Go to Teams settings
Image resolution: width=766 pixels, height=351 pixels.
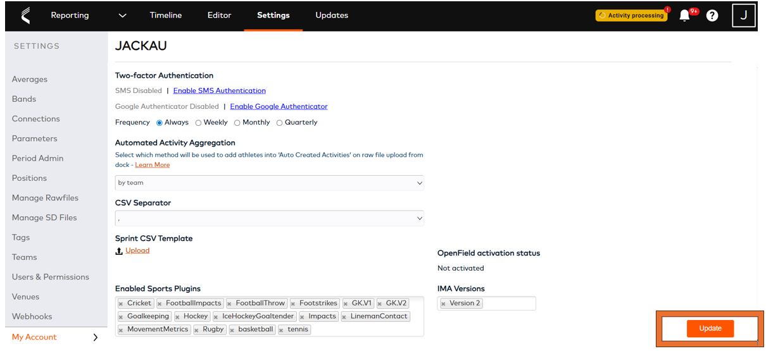tap(25, 257)
